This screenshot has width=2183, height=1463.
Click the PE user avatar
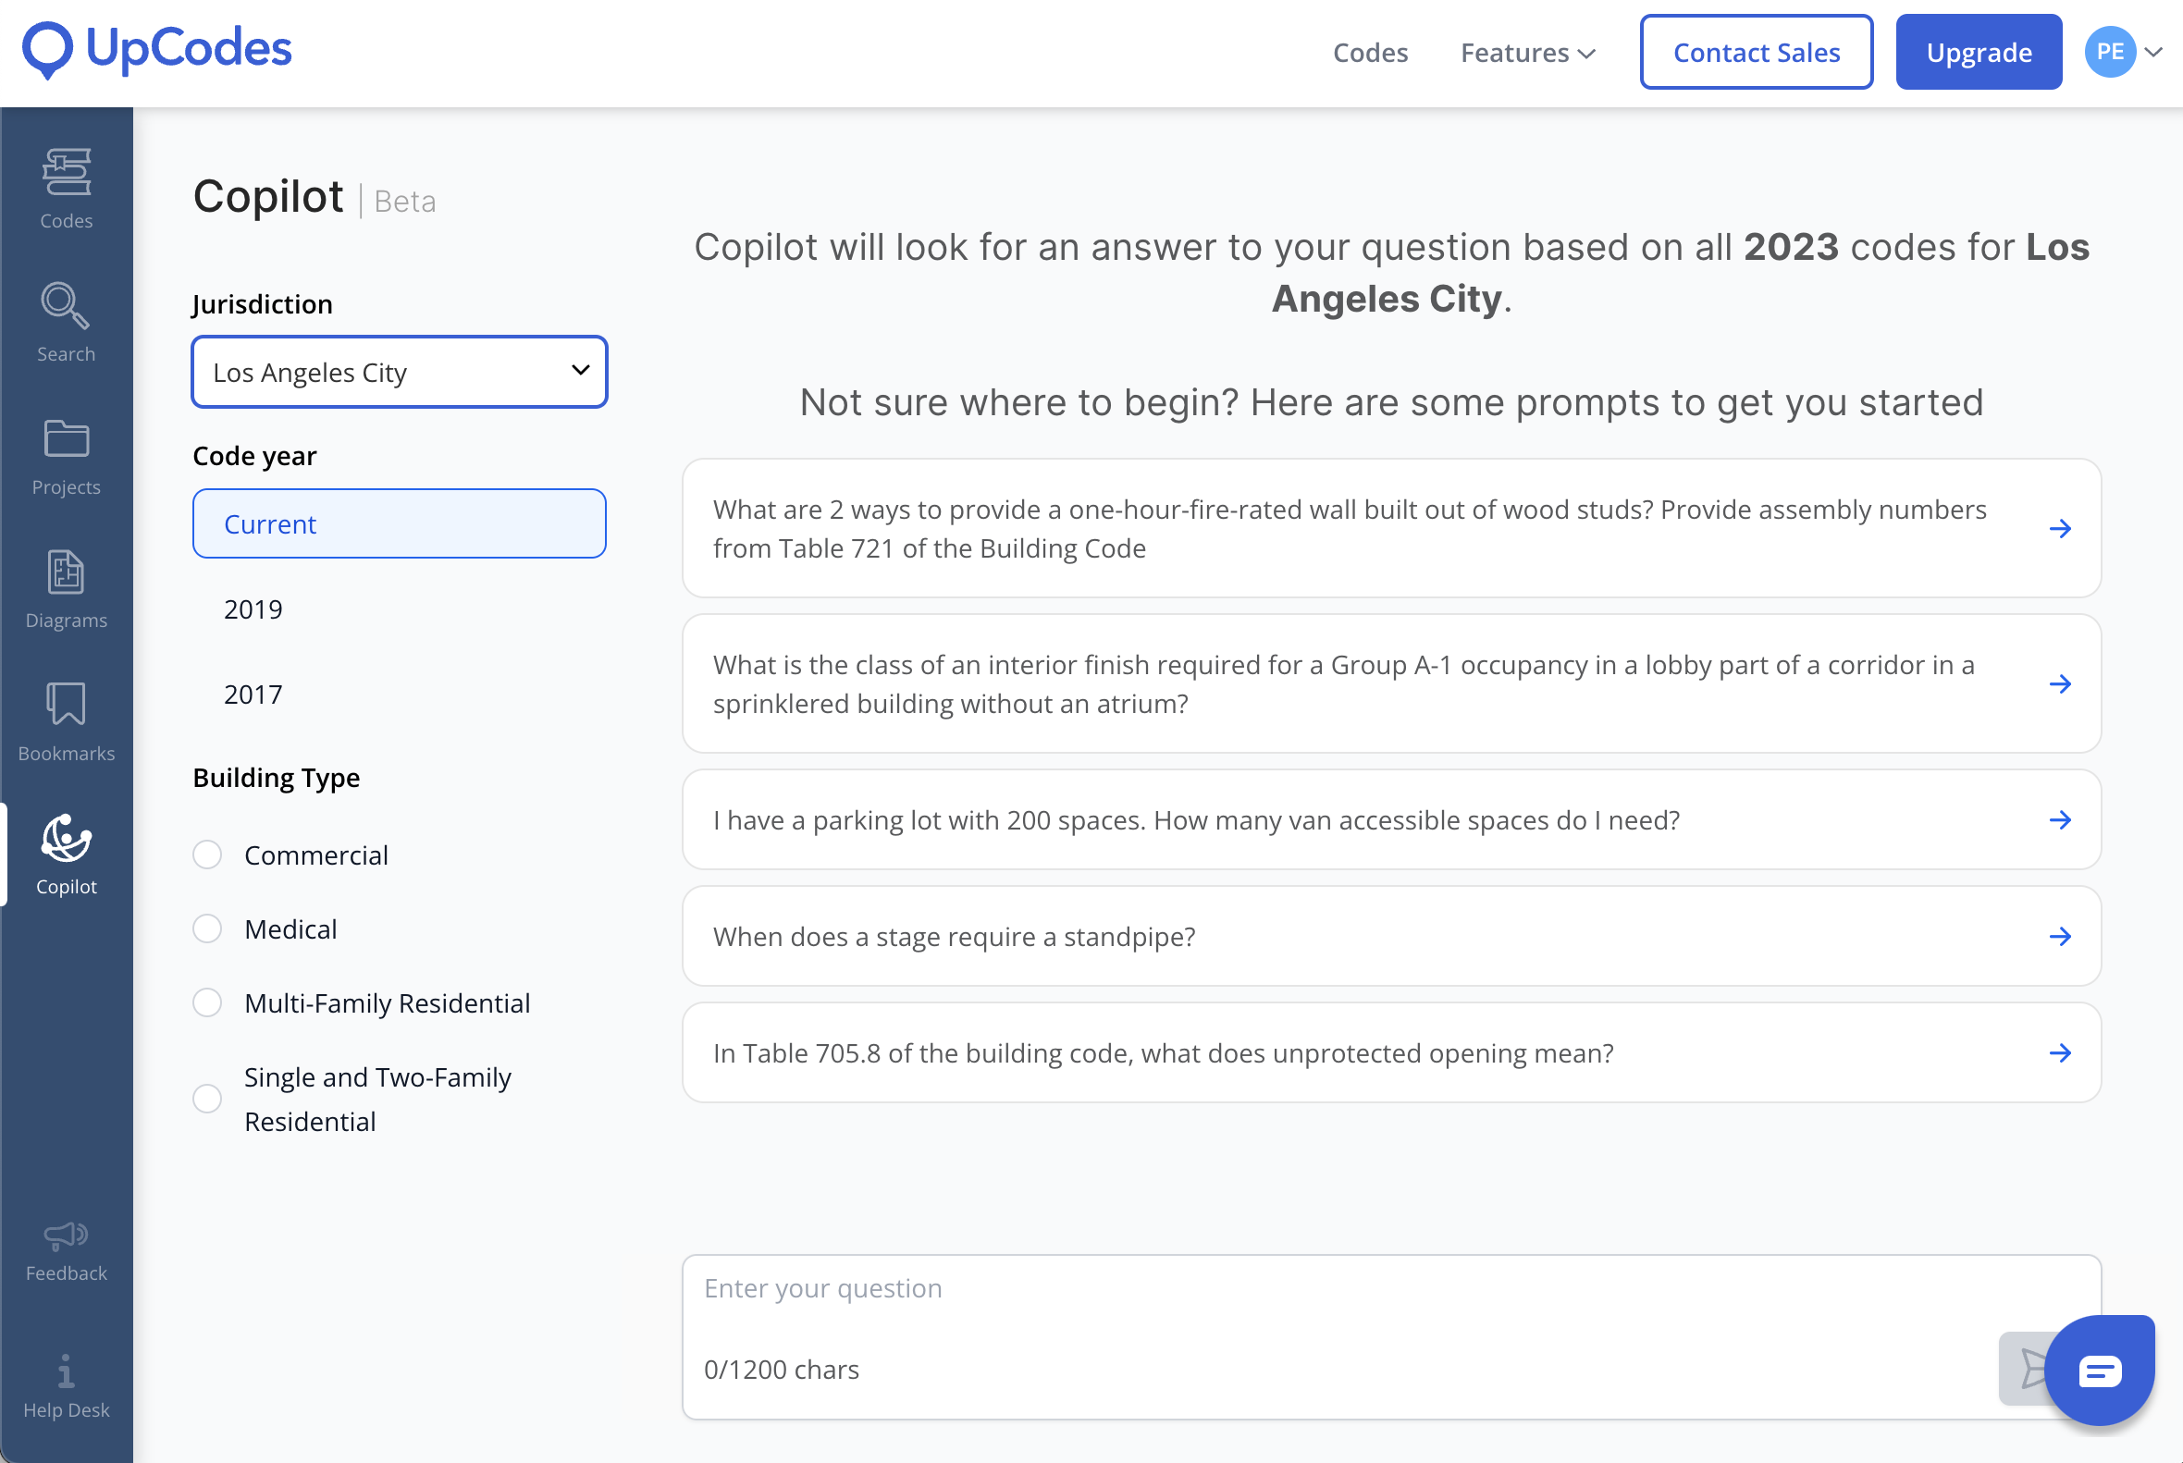pos(2110,52)
